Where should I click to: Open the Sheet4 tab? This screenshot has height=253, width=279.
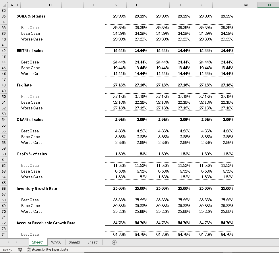click(93, 242)
